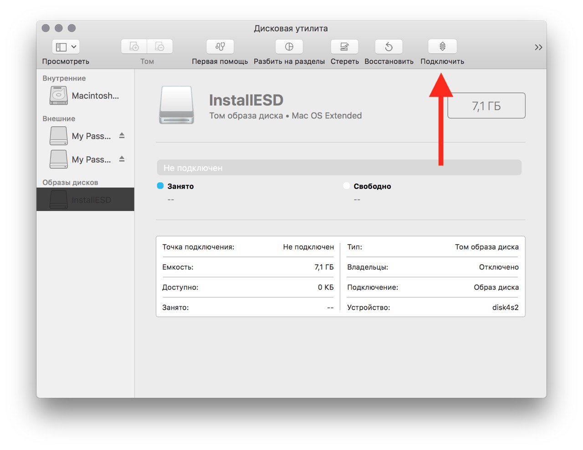Viewport: 583px width, 450px height.
Task: Select the first My Pass… external drive
Action: pyautogui.click(x=85, y=136)
